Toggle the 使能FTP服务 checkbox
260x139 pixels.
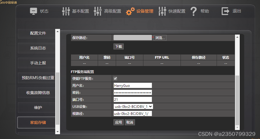coord(115,78)
